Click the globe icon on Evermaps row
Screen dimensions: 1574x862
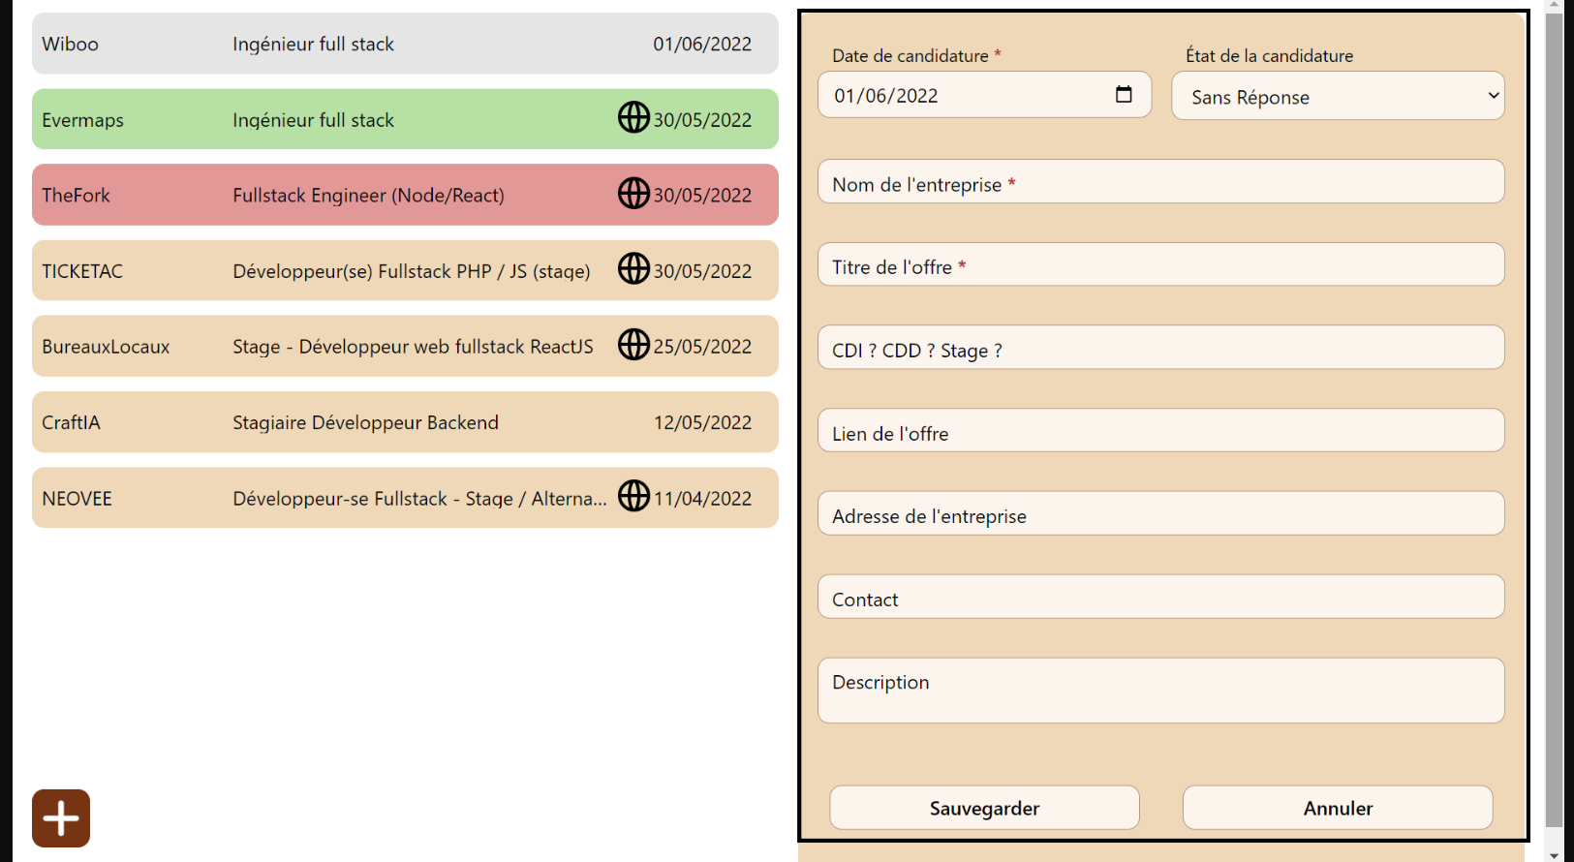[633, 117]
